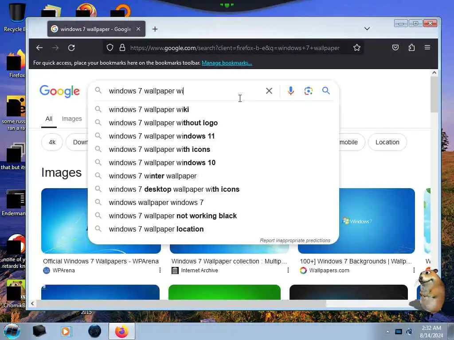Close the windows 7 wallpaper tab
The height and width of the screenshot is (340, 454).
point(138,29)
